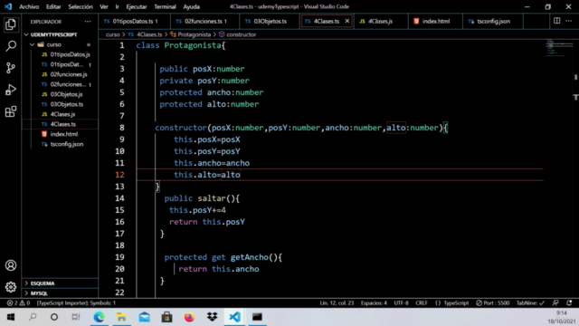Switch to the tsconfig.json tab
Viewport: 579px width, 326px height.
tap(493, 21)
